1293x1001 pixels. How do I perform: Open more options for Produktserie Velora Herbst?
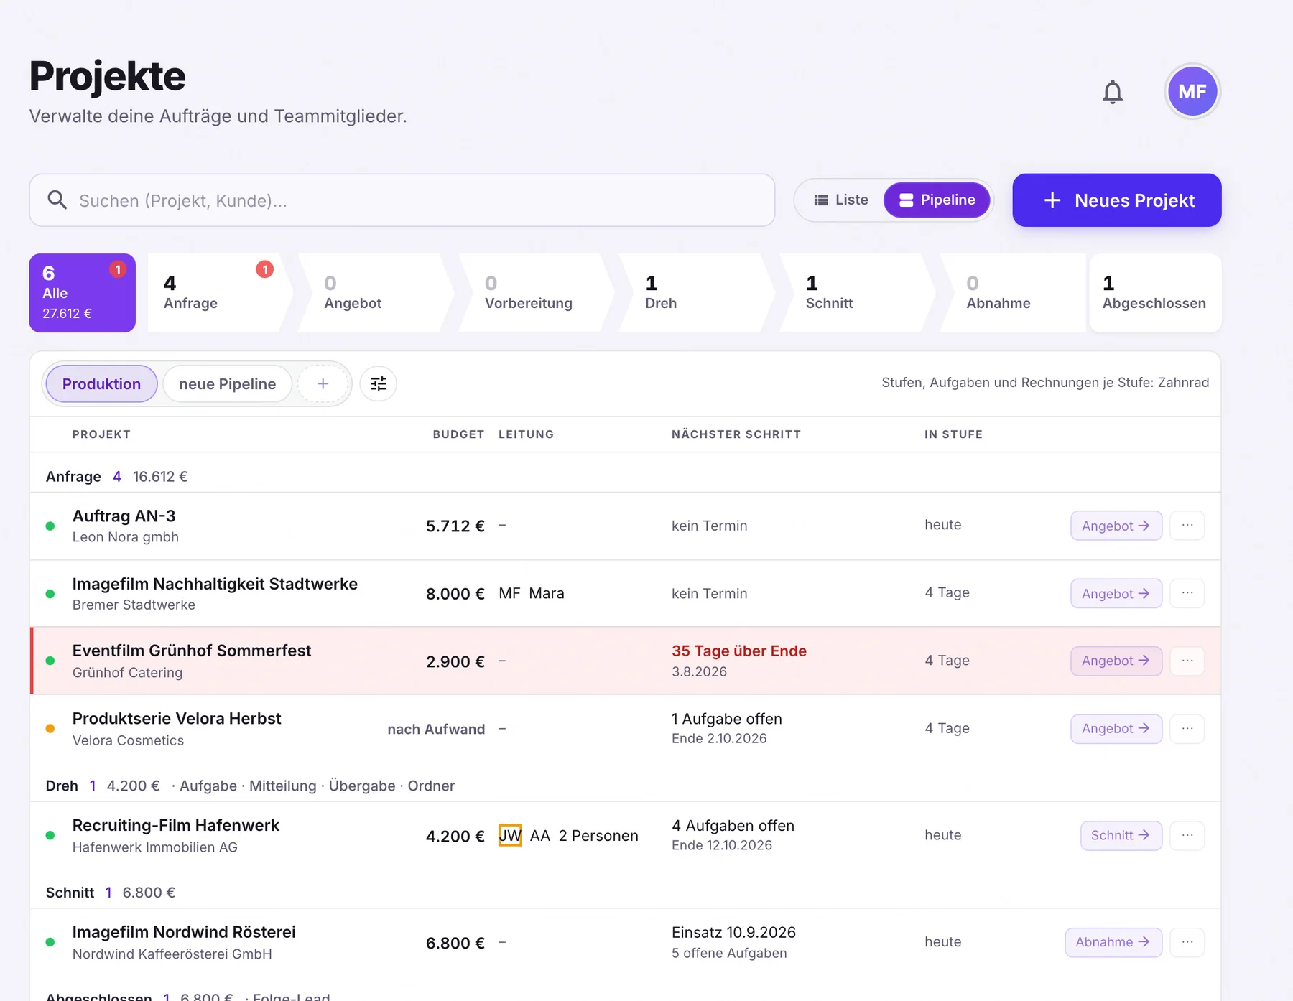pos(1187,729)
